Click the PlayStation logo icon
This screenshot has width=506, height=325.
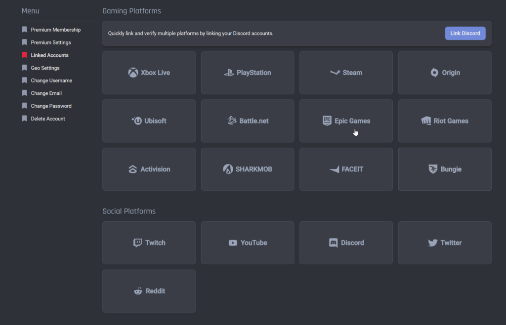[x=229, y=73]
